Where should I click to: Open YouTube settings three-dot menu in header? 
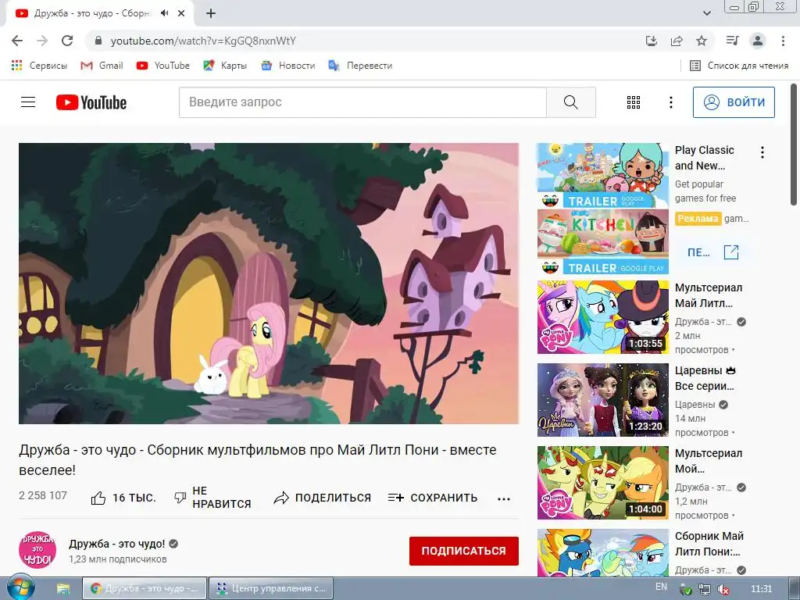coord(671,102)
